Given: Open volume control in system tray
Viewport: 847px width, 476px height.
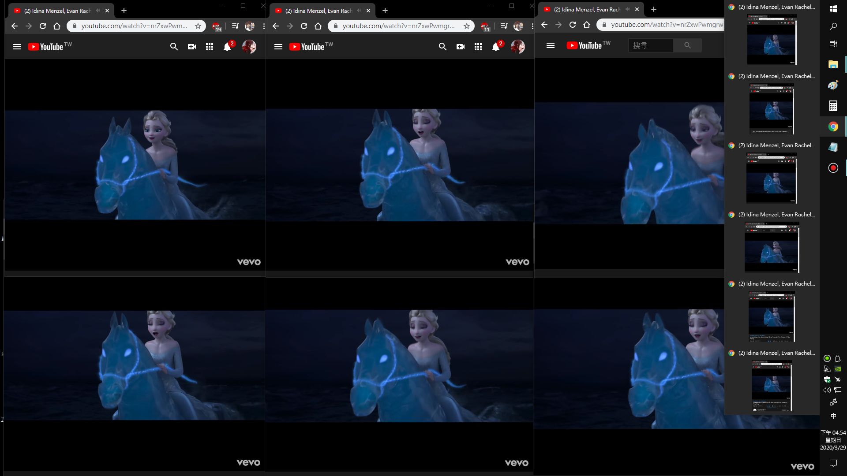Looking at the screenshot, I should [827, 390].
